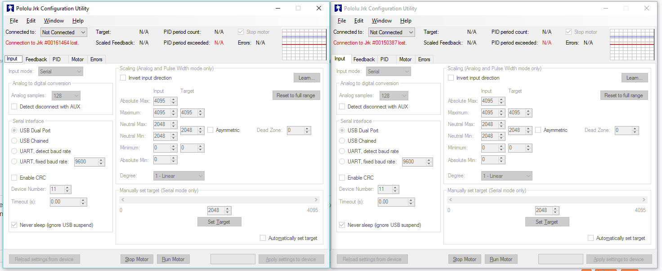Click Run Motor button in Jrk #00150387 window
Image resolution: width=662 pixels, height=271 pixels.
tap(501, 259)
